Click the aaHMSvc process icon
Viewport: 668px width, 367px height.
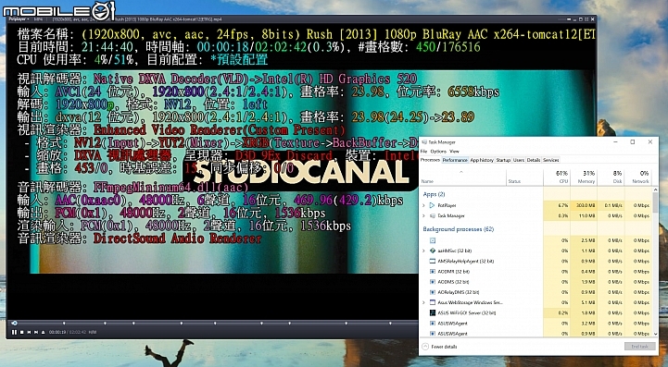[x=433, y=251]
